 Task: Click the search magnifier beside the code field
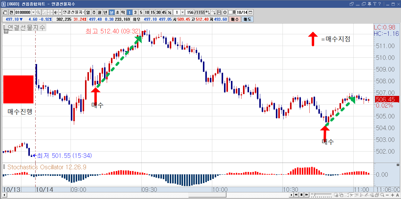click(x=38, y=12)
